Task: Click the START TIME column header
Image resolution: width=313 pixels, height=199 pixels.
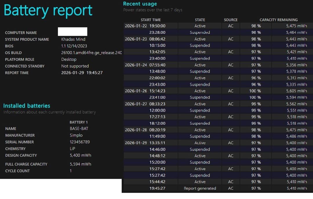Action: [151, 20]
